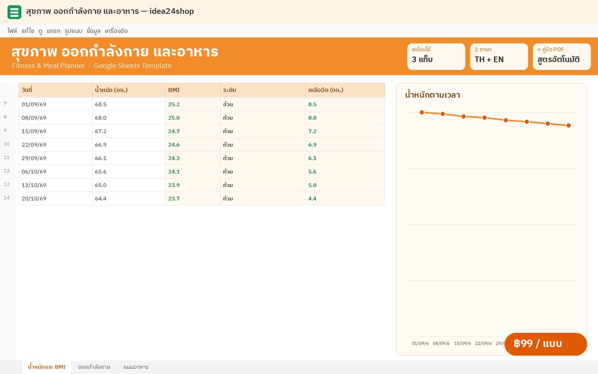
Task: Select date cell 22/09/69
Action: [55, 145]
